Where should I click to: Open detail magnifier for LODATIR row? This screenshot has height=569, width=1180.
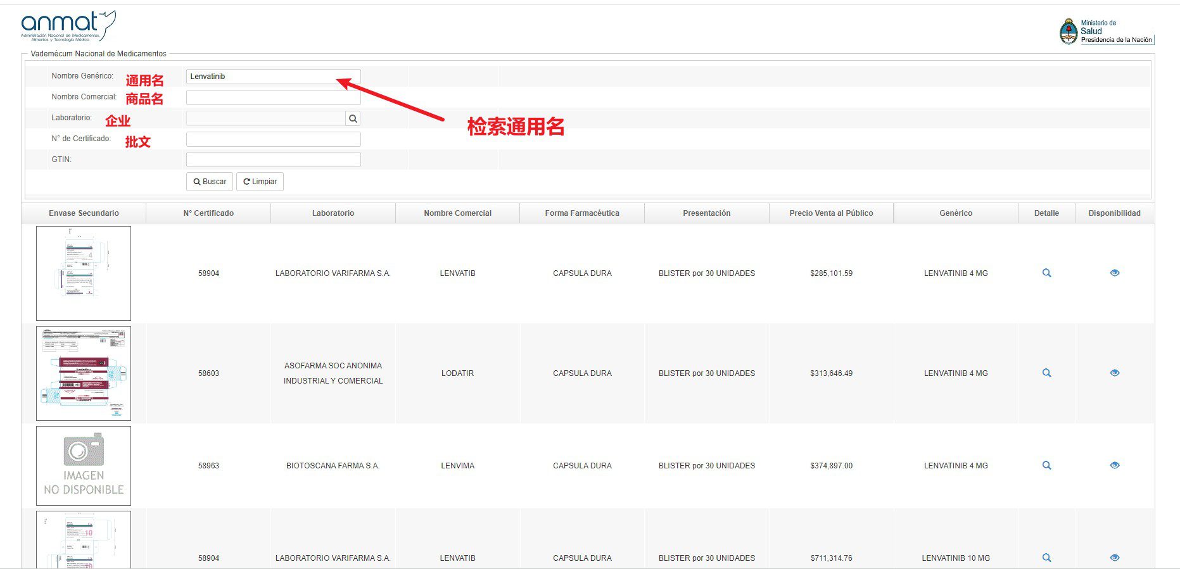point(1046,373)
